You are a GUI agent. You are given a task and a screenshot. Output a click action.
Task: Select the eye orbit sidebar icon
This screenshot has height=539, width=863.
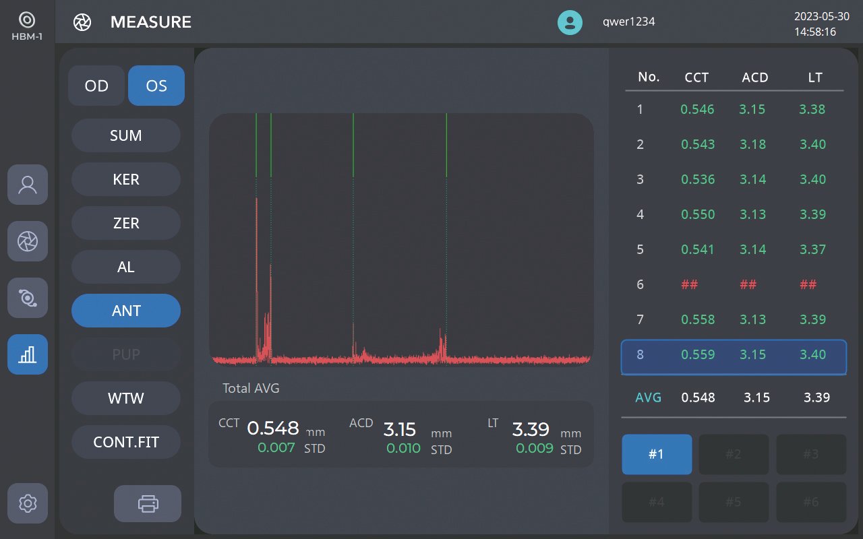coord(28,298)
